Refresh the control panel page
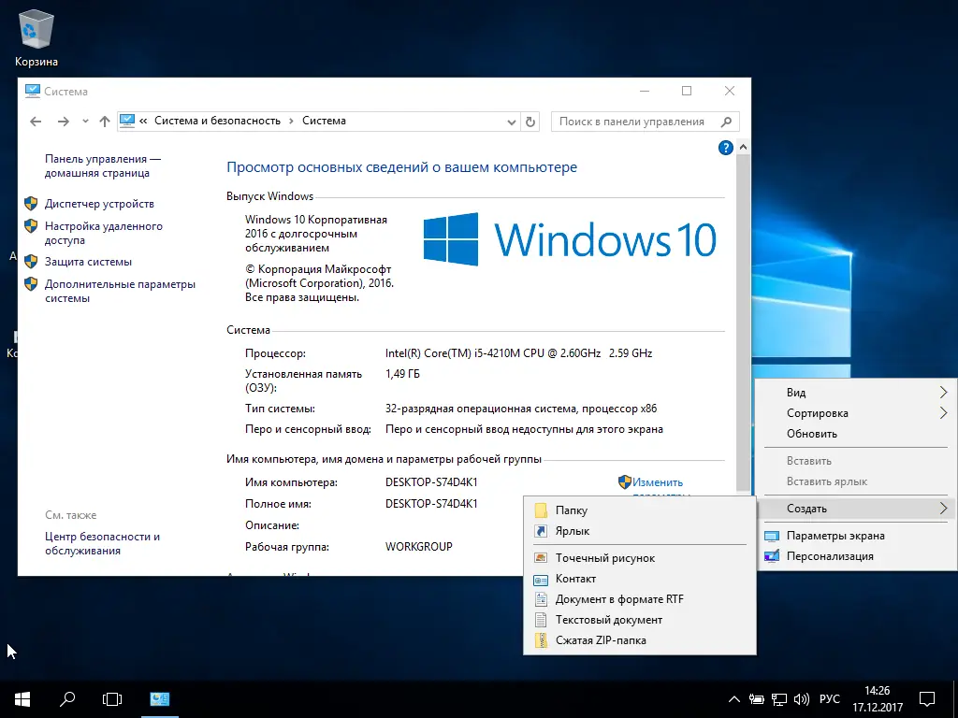Image resolution: width=958 pixels, height=718 pixels. click(x=530, y=122)
